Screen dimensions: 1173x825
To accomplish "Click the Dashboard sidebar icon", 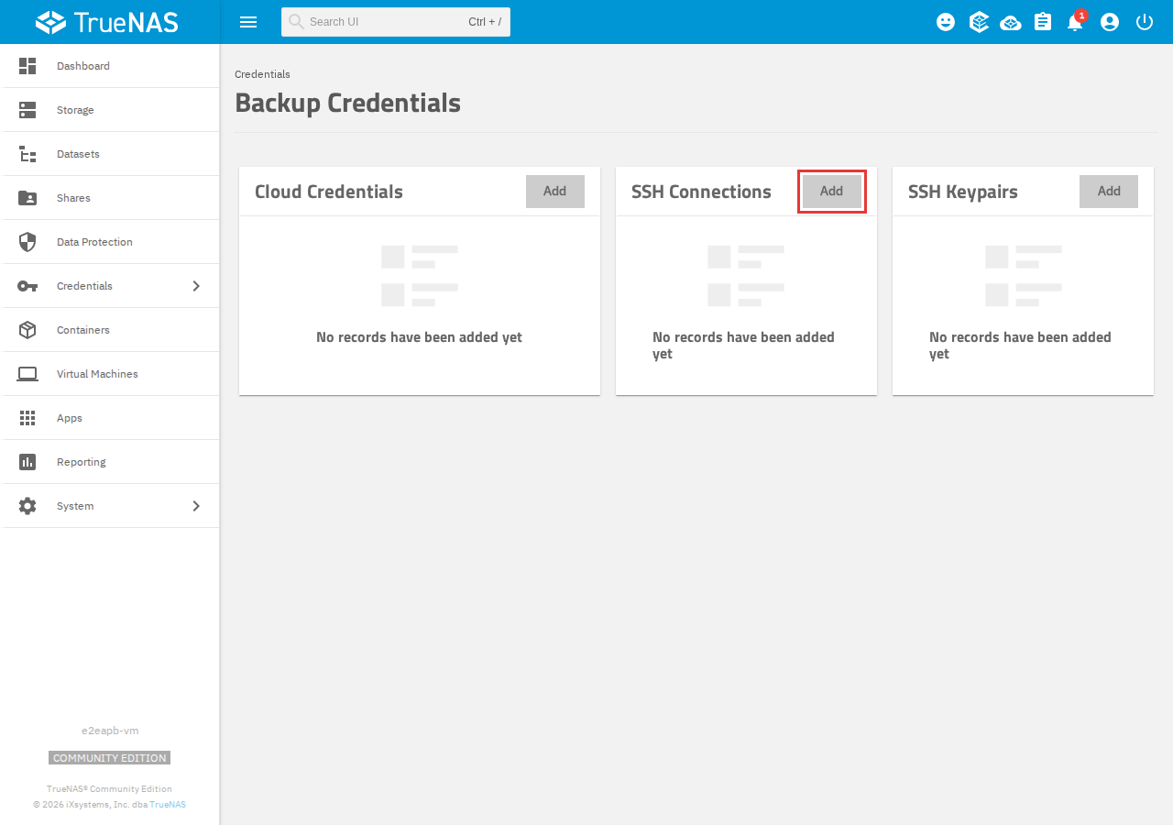I will point(27,66).
